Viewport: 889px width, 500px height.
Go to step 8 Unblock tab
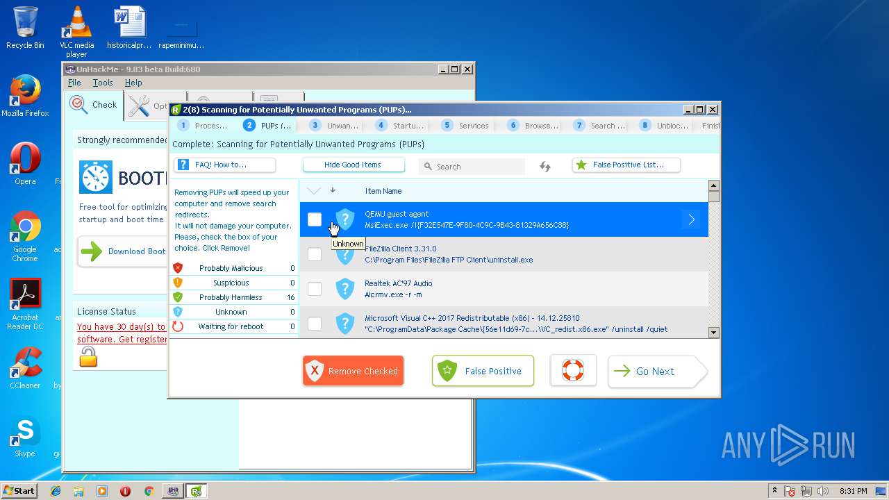664,126
